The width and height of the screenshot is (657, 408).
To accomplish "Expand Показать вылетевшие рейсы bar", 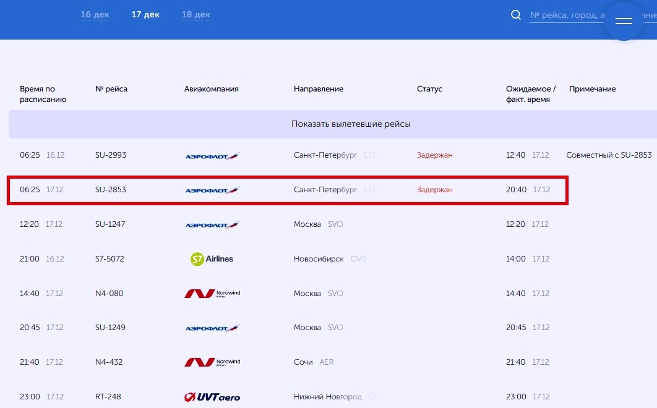I will pyautogui.click(x=333, y=124).
